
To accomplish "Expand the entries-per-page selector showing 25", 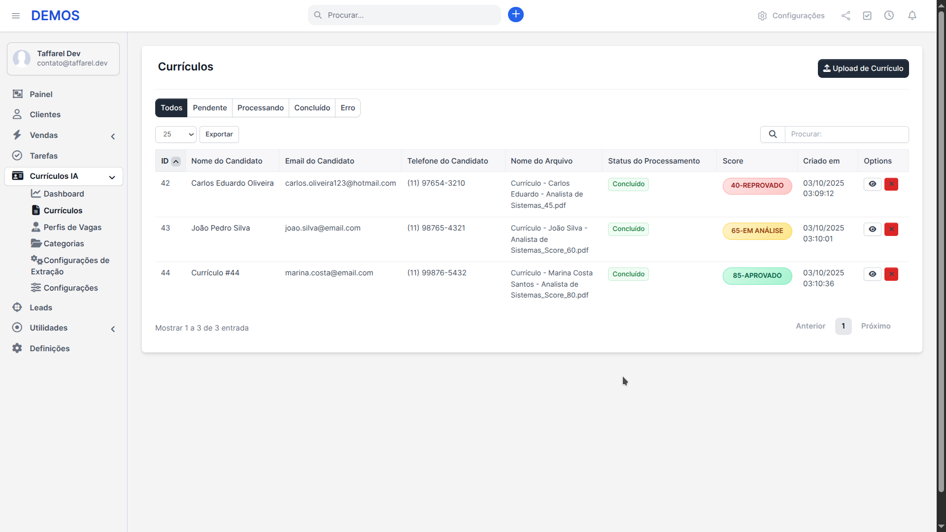I will pos(175,134).
